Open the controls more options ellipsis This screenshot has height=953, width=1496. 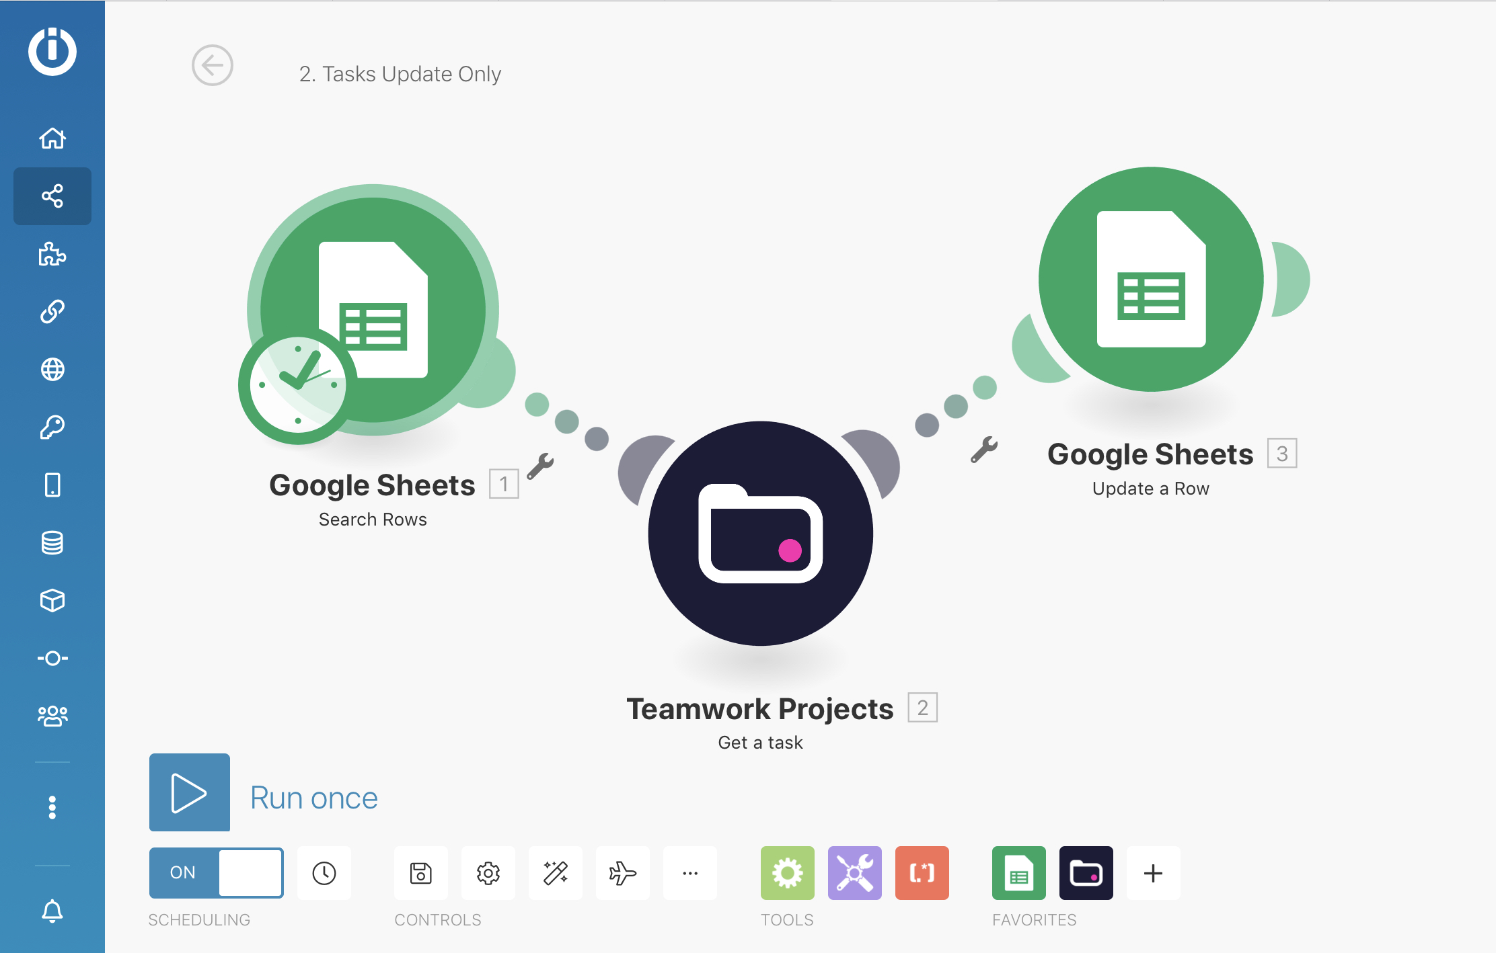tap(690, 873)
